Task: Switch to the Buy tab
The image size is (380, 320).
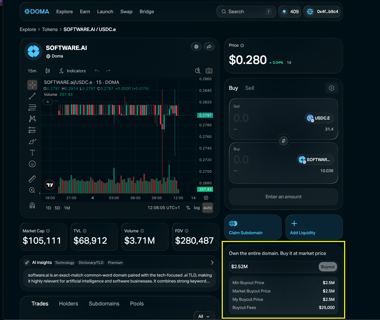Action: pyautogui.click(x=233, y=88)
